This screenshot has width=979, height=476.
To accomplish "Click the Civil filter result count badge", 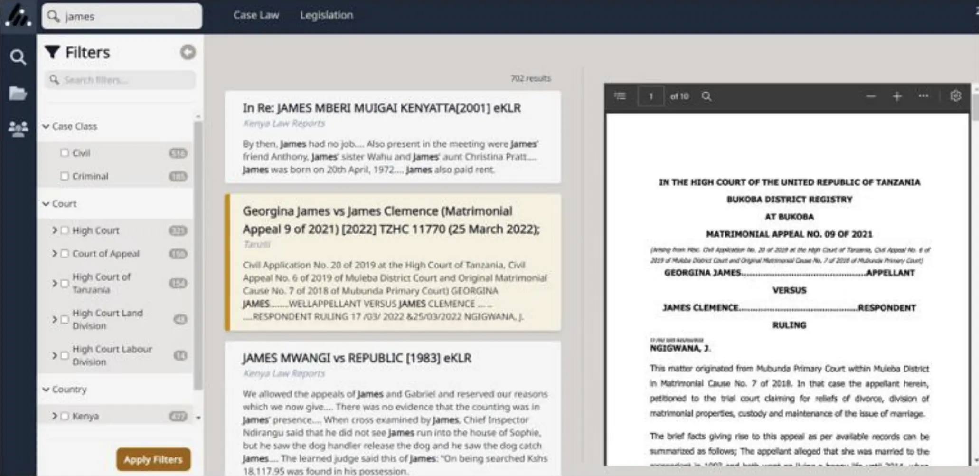I will tap(178, 153).
